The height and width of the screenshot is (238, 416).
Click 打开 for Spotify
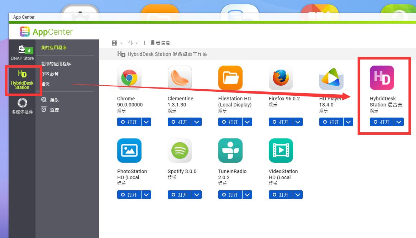click(x=180, y=195)
